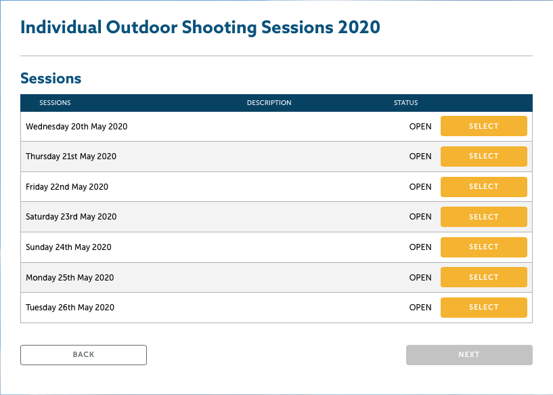Screen dimensions: 553x395
Task: Click the DESCRIPTION column header
Action: pyautogui.click(x=269, y=103)
